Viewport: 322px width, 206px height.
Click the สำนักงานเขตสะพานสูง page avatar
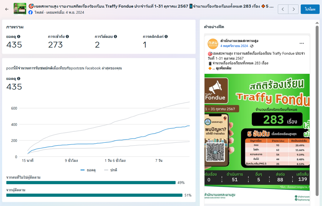[213, 44]
